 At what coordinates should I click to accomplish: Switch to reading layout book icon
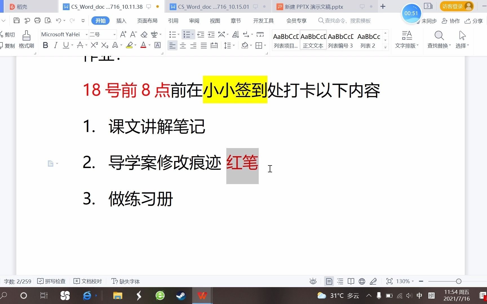(x=351, y=281)
